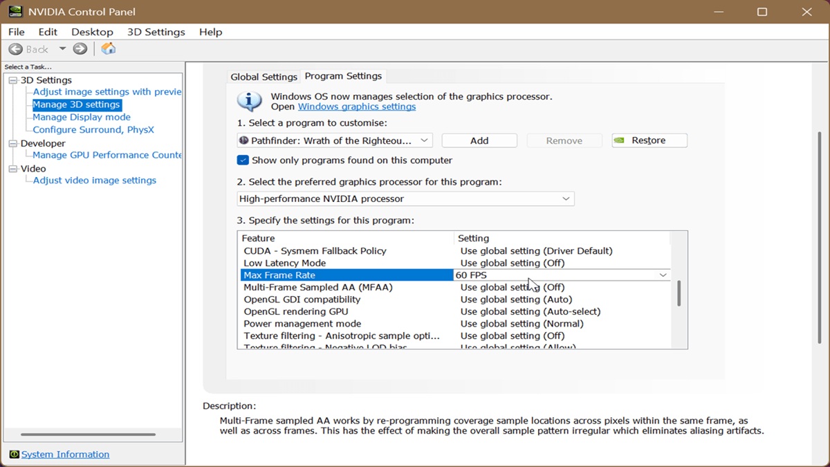Collapse the Developer tree node
The height and width of the screenshot is (467, 830).
[x=12, y=143]
